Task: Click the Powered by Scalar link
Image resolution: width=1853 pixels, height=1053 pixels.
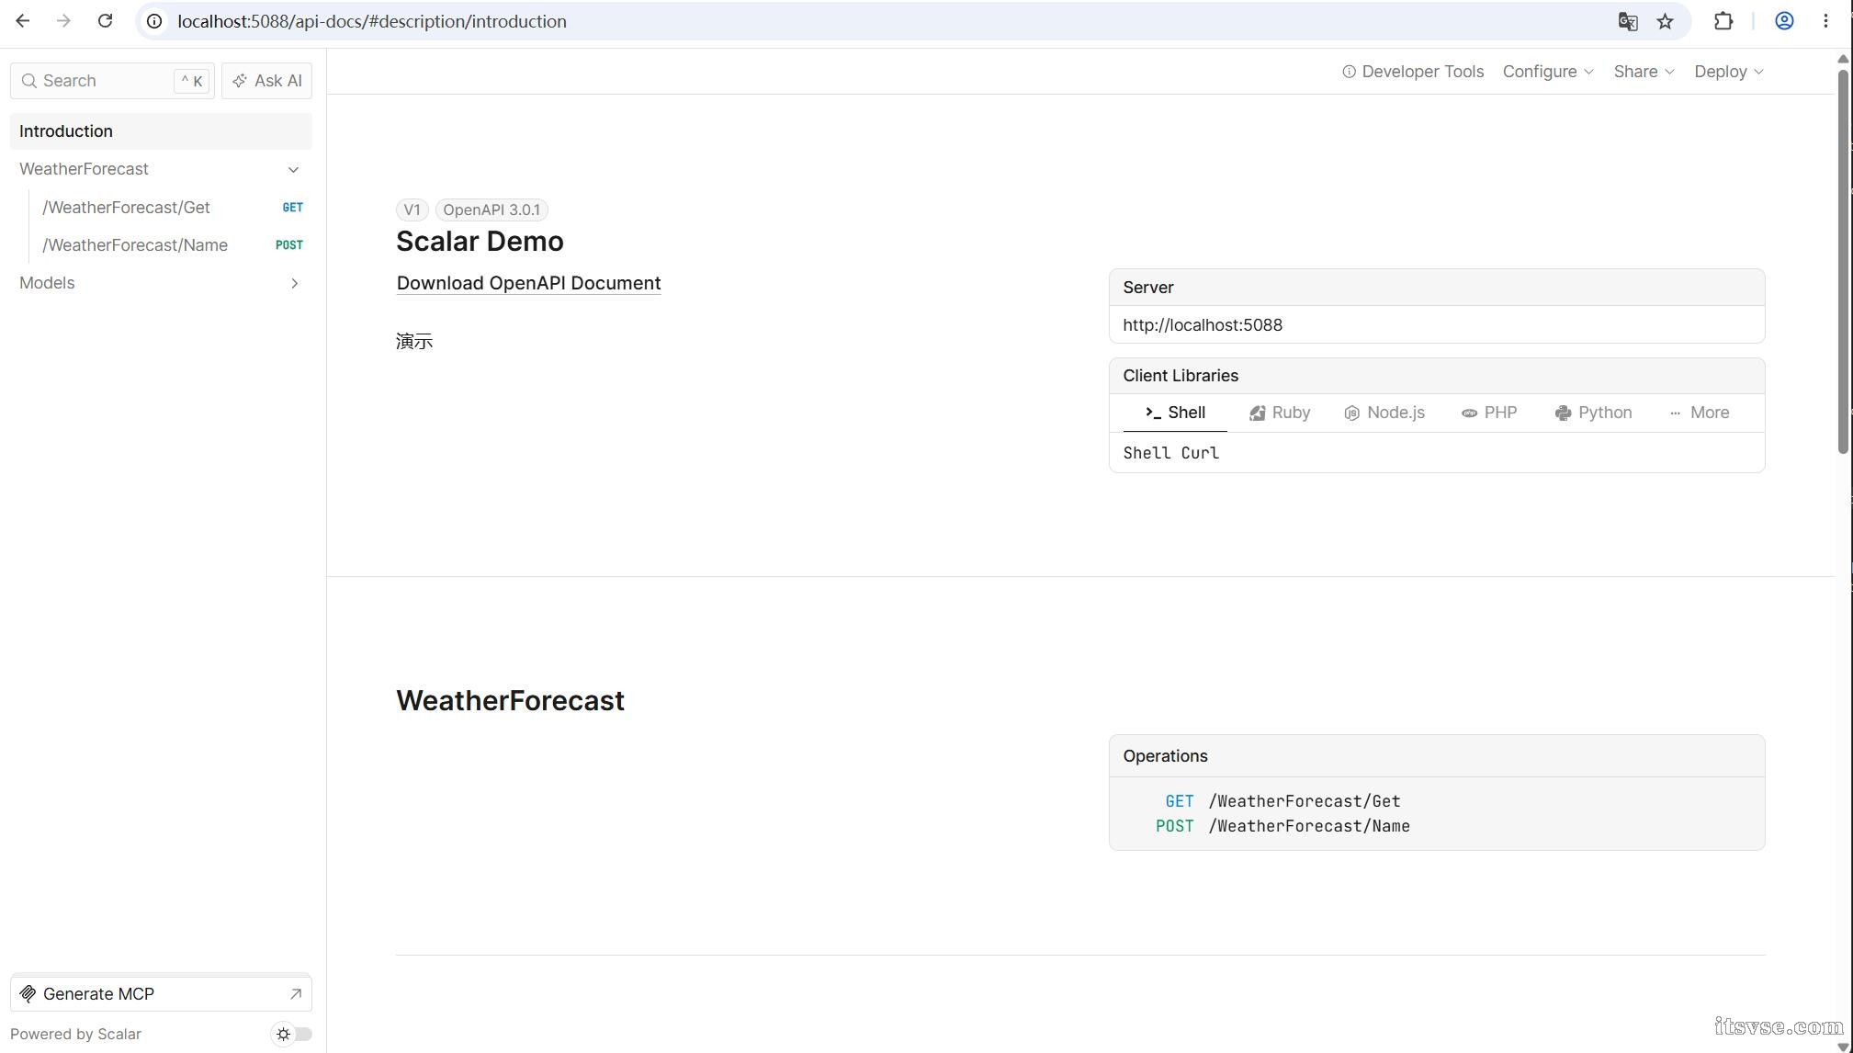Action: 75,1034
